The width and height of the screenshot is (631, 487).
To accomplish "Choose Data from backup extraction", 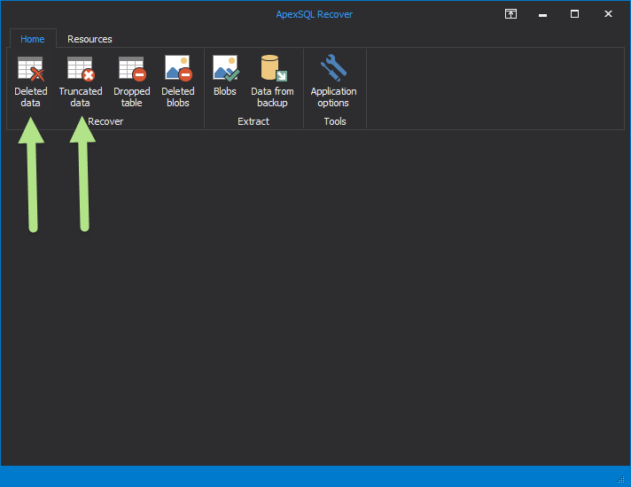I will click(272, 81).
